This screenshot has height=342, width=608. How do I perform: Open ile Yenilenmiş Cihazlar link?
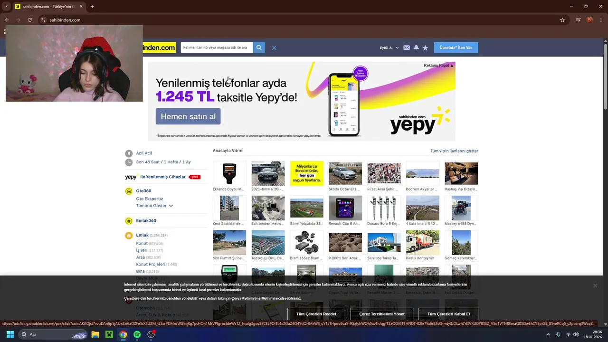point(163,177)
